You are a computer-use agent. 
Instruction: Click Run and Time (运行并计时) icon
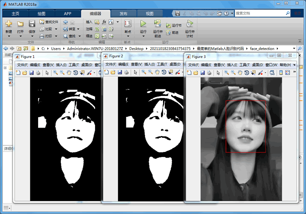[x=189, y=24]
